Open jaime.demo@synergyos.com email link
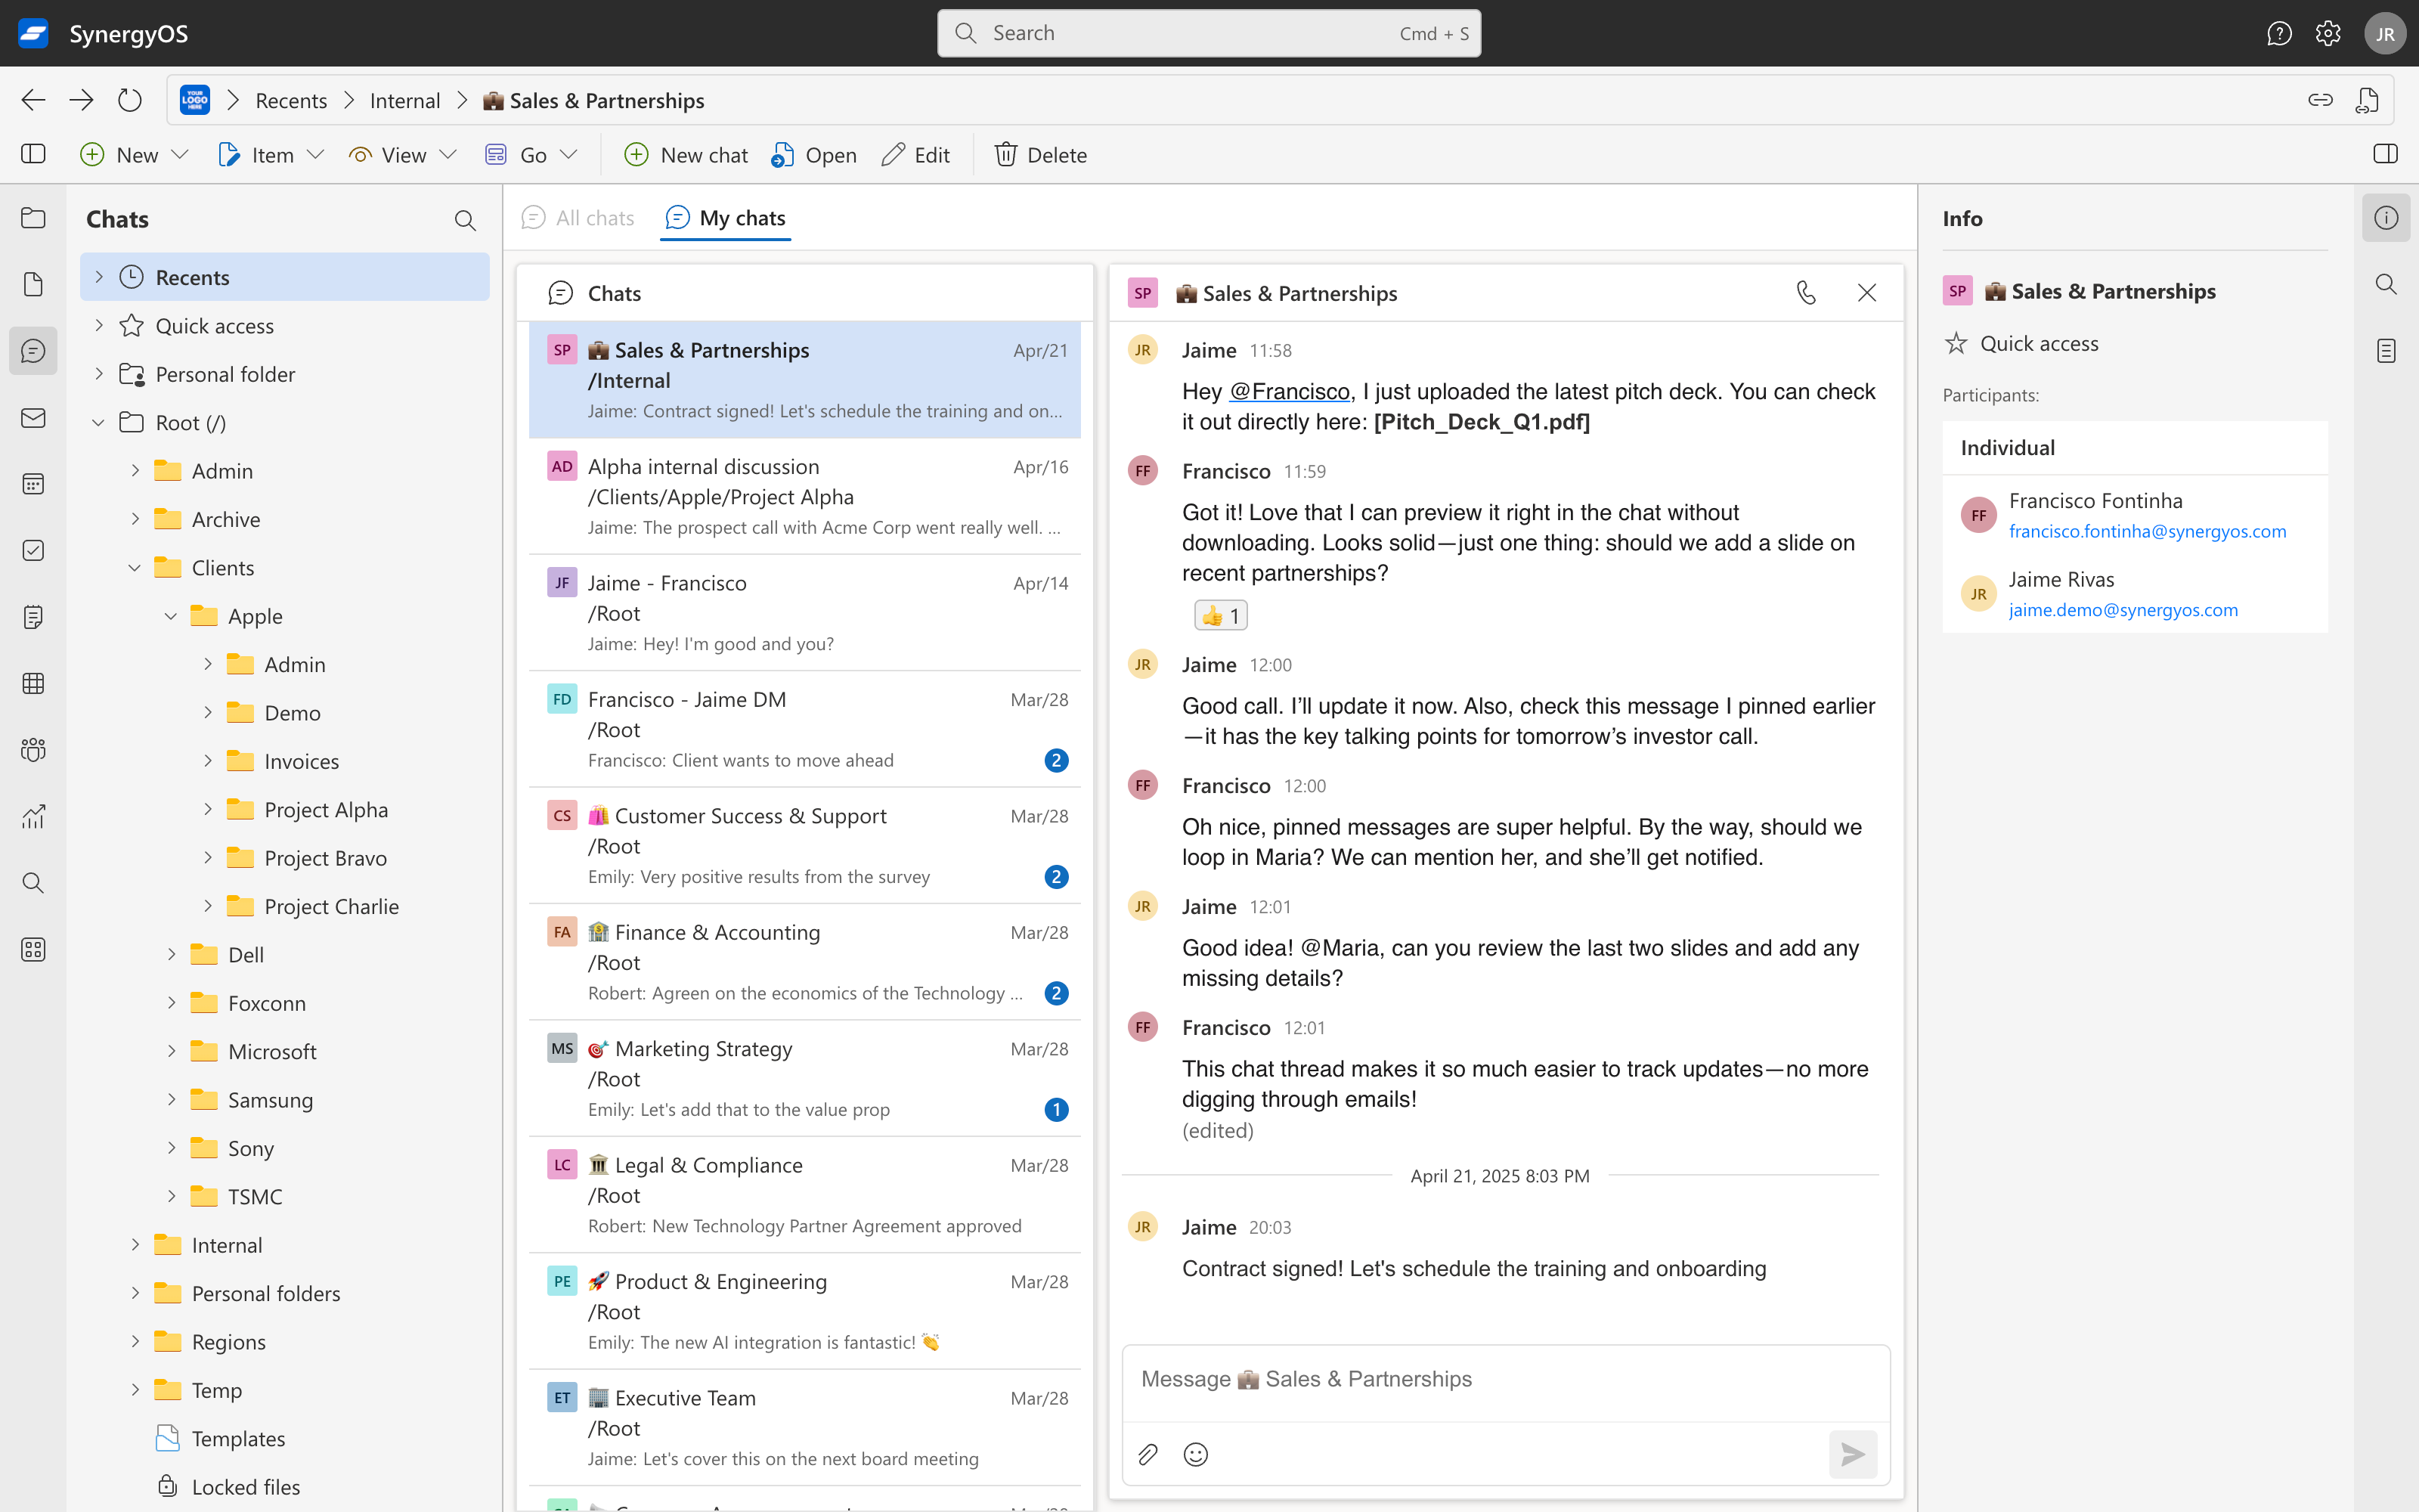The image size is (2419, 1512). pyautogui.click(x=2123, y=610)
